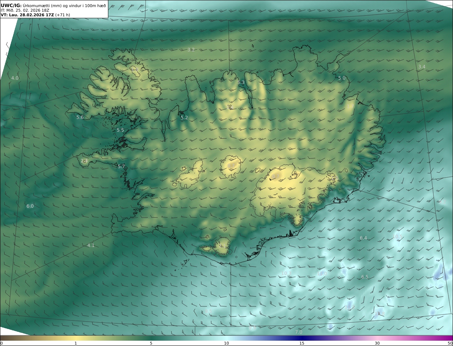Click the 5.6 value label on the map
Screen dimensions: 453x346
click(80, 117)
